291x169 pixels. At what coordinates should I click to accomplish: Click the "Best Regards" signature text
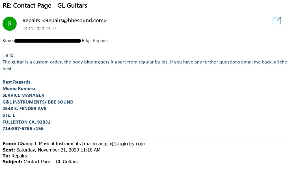[16, 82]
